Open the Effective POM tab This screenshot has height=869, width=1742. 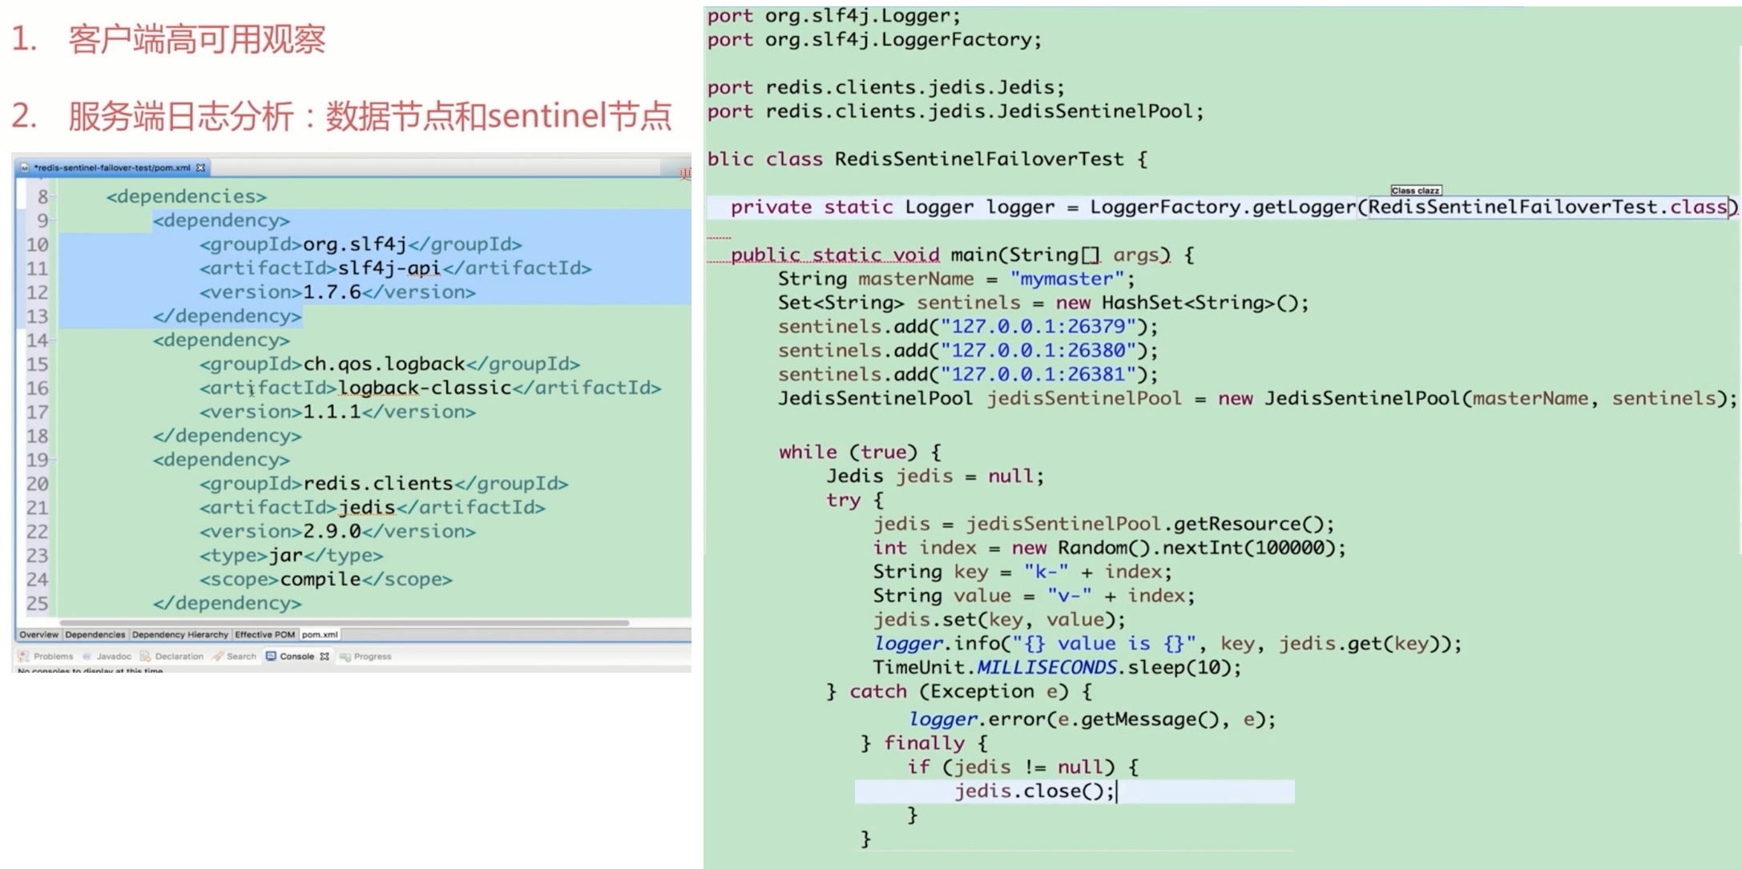[264, 634]
